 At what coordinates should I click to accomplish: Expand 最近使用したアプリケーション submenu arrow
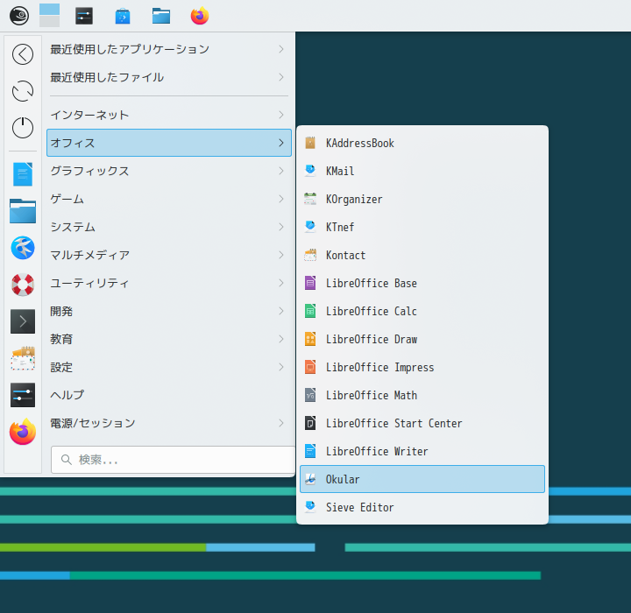281,49
